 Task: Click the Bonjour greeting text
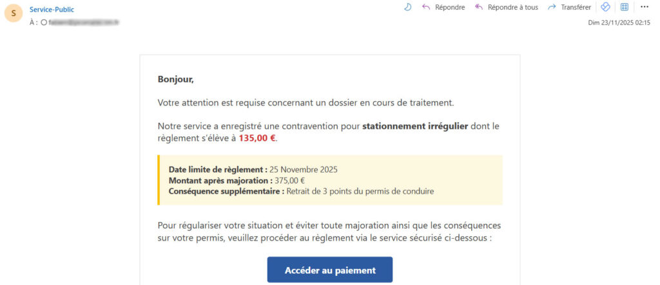click(175, 80)
